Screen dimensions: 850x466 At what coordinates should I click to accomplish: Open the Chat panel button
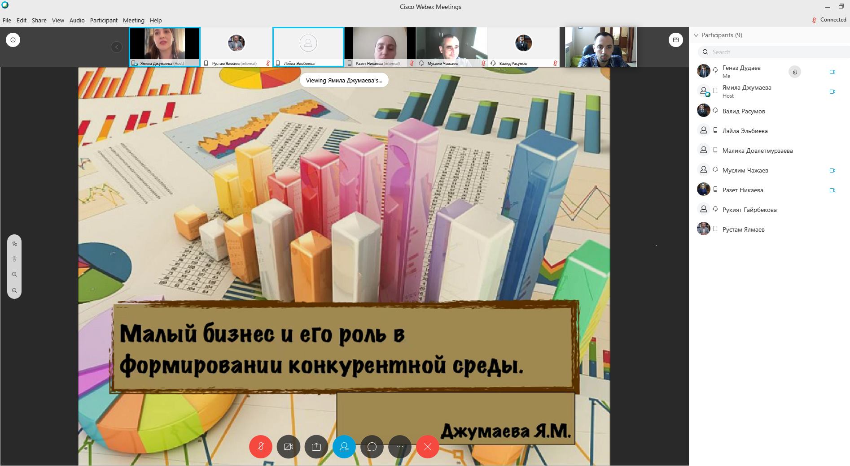(372, 447)
